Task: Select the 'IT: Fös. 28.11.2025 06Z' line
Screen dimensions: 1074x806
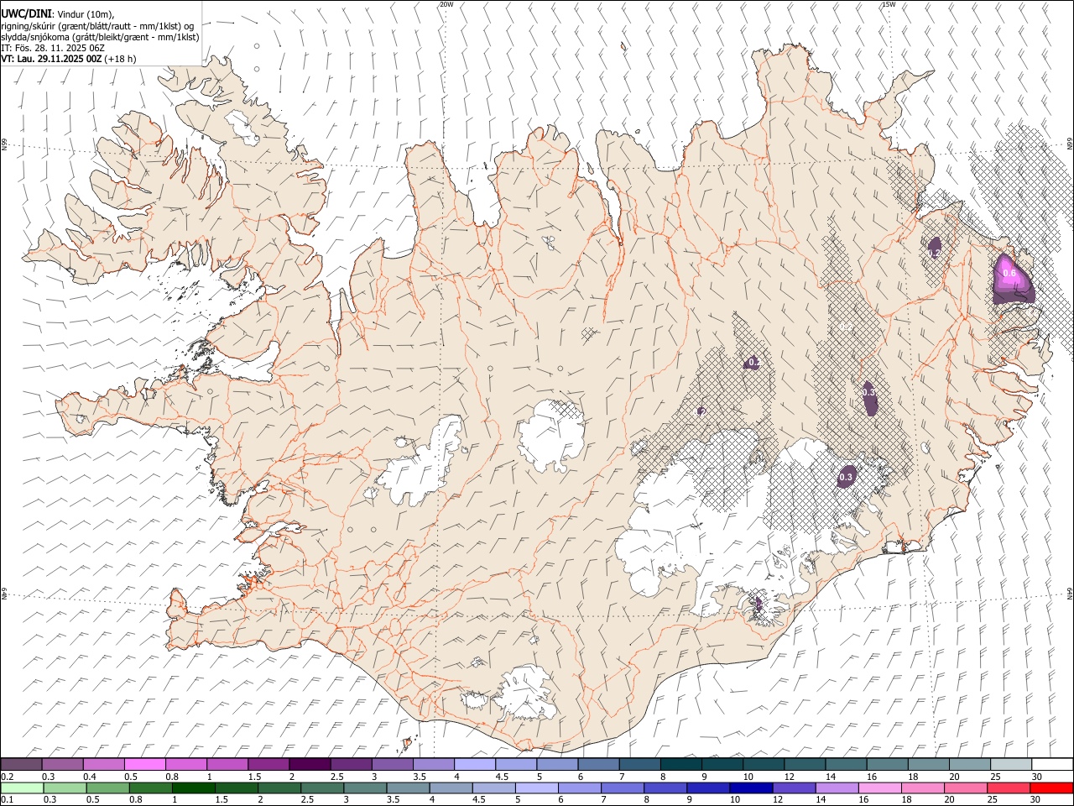Action: [52, 48]
